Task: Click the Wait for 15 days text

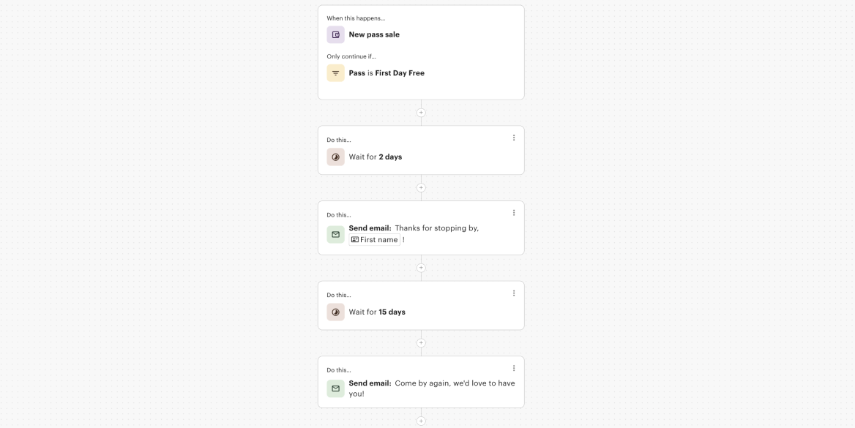Action: pyautogui.click(x=377, y=312)
